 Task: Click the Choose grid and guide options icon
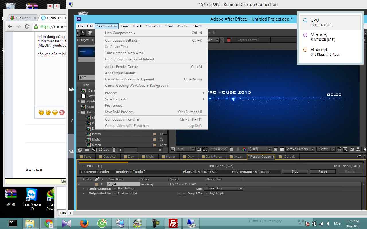[199, 149]
